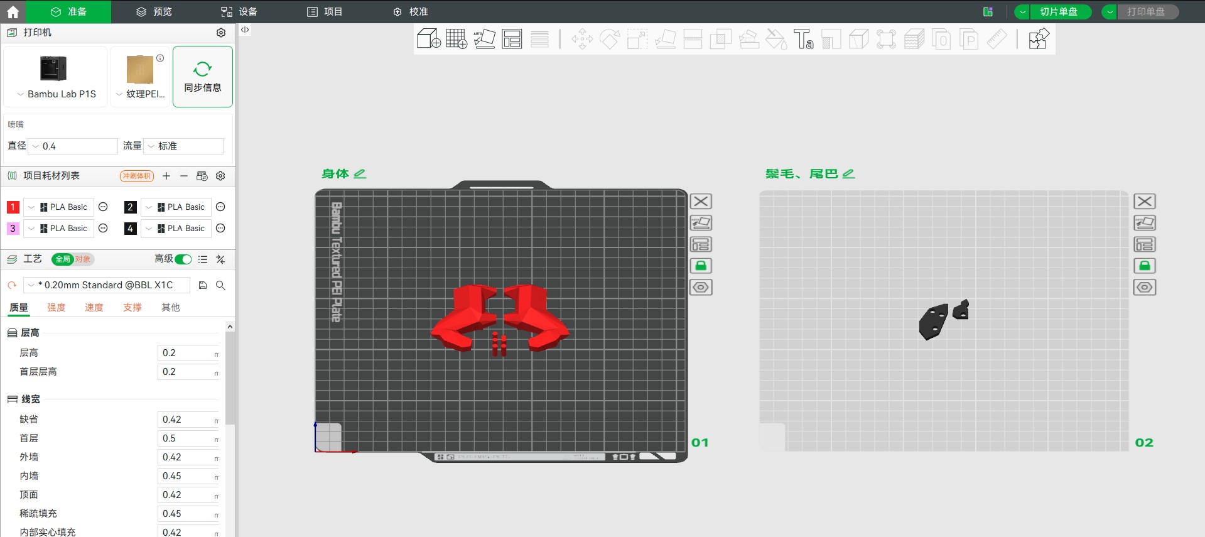This screenshot has height=537, width=1205.
Task: Open the nozzle diameter 0.4 dropdown
Action: point(73,146)
